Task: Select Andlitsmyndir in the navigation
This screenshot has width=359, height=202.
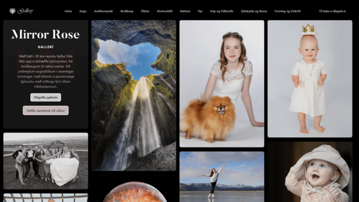Action: [x=104, y=11]
